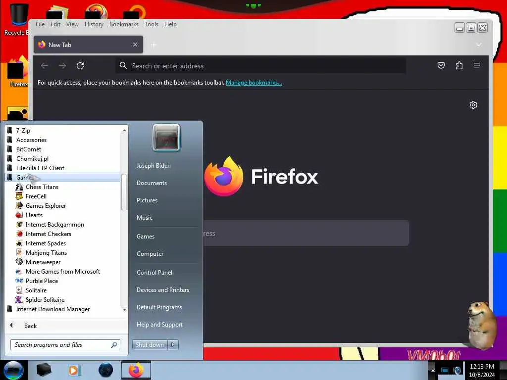Click the programs list scrollbar thumb
Image resolution: width=507 pixels, height=380 pixels.
(124, 192)
